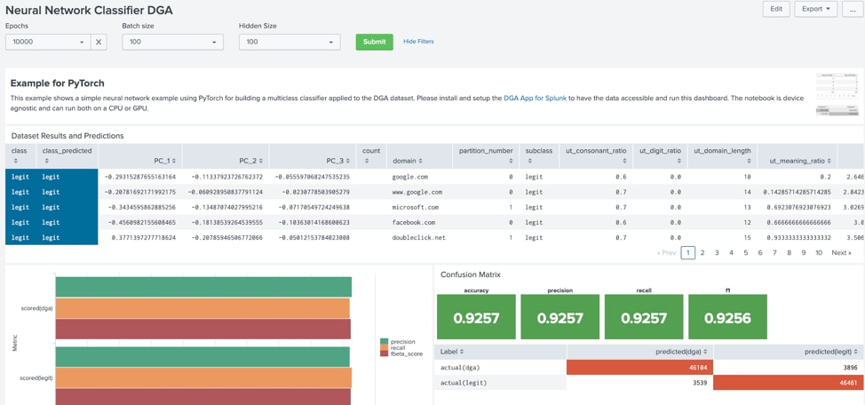
Task: Click the -0.29315287655163164 PC_1 value
Action: click(x=140, y=177)
